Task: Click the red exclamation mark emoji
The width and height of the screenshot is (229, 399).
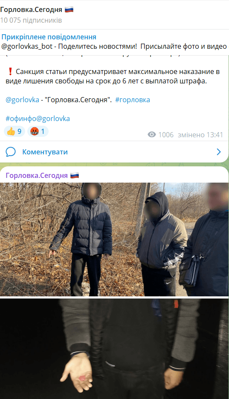Action: 10,71
